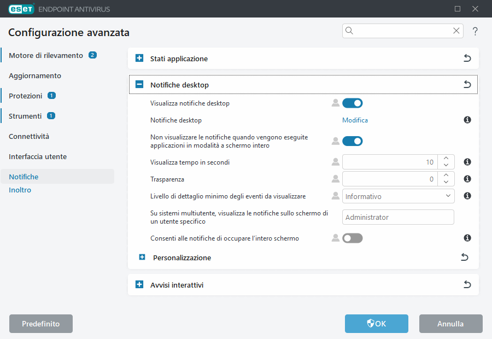Screen dimensions: 492x339
Task: Click the Modifica link for Notifiche desktop
Action: pyautogui.click(x=355, y=120)
